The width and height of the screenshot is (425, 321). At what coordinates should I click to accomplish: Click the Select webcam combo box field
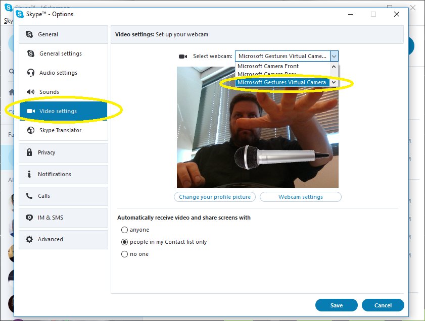pos(287,57)
